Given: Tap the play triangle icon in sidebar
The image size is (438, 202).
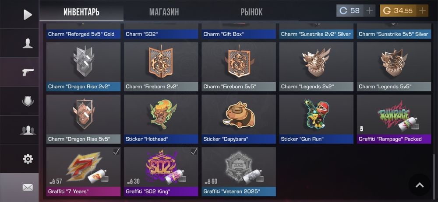Looking at the screenshot, I should 27,14.
